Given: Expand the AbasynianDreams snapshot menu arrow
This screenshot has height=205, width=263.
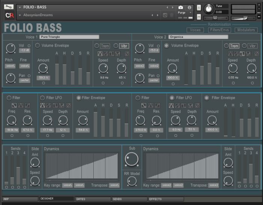Looking at the screenshot, I should click(x=20, y=15).
